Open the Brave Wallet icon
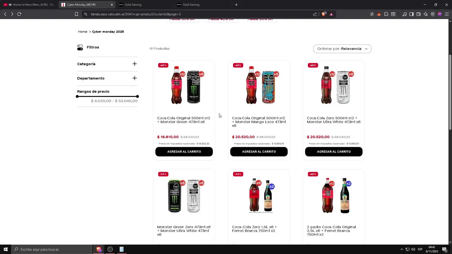 pyautogui.click(x=418, y=14)
